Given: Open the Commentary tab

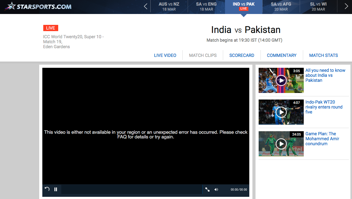Looking at the screenshot, I should [282, 55].
